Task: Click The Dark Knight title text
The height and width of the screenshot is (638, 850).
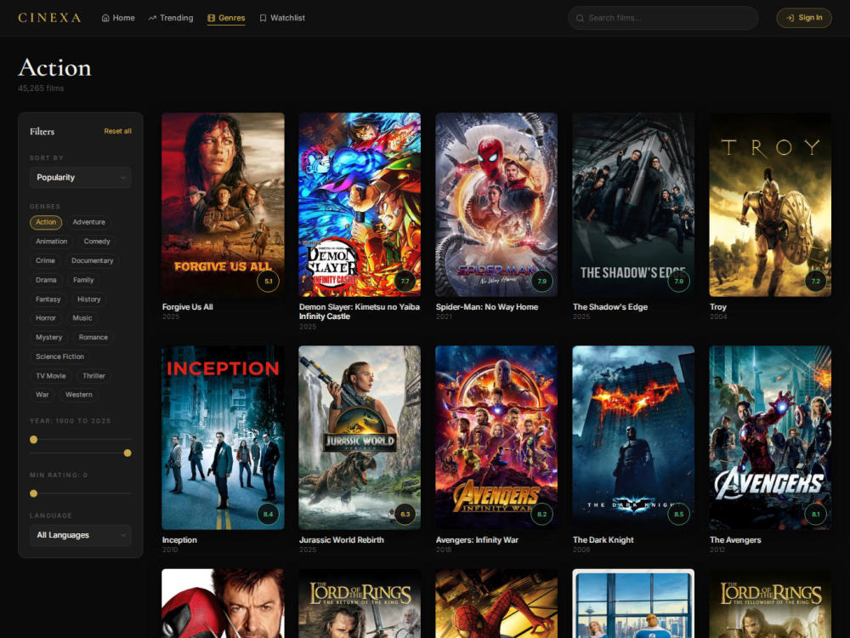Action: [603, 540]
